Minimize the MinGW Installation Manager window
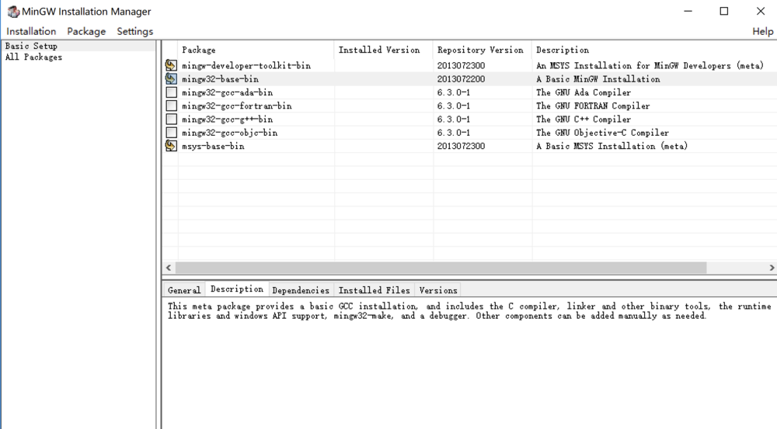This screenshot has height=429, width=777. 688,12
